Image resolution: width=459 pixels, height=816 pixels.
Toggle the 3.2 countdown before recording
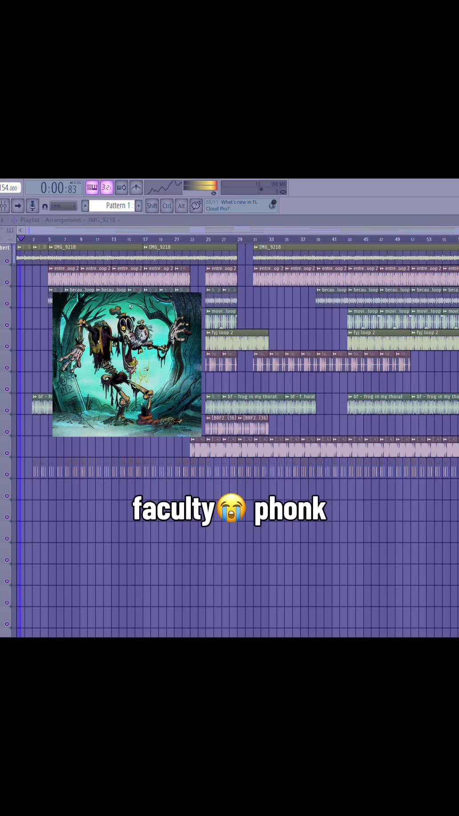coord(107,187)
